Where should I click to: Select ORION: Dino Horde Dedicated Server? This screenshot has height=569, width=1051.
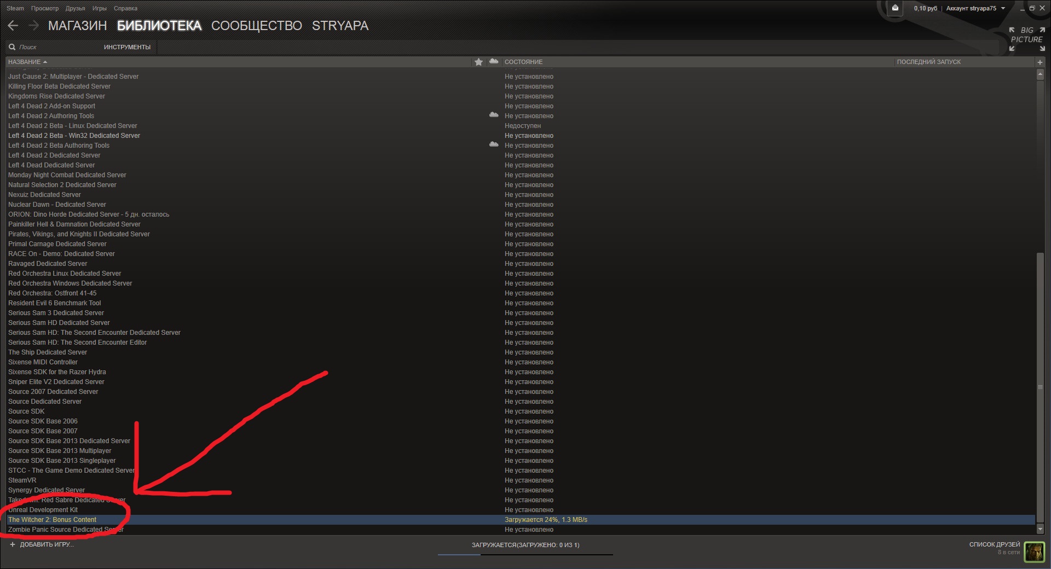click(x=89, y=214)
